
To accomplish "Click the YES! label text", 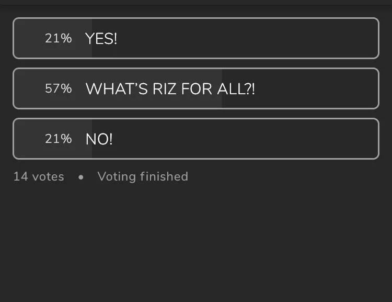I will 101,38.
